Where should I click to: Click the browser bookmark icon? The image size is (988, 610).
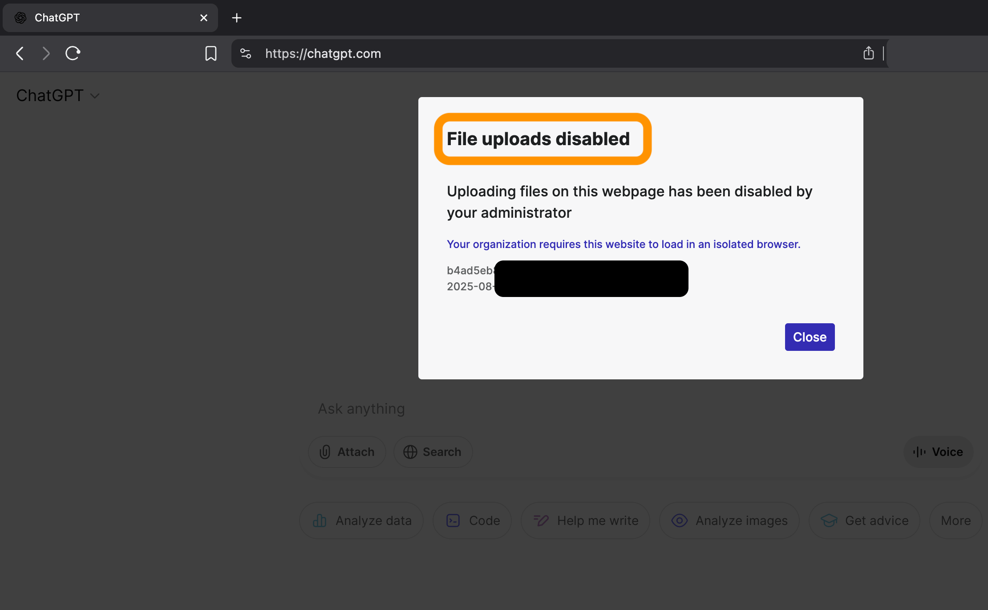pyautogui.click(x=211, y=53)
